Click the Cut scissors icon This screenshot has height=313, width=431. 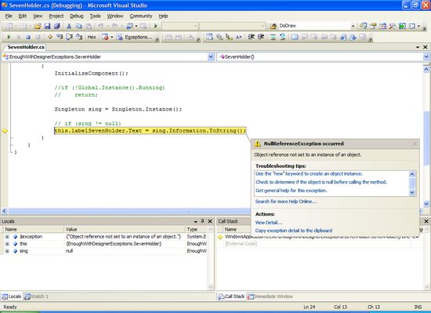[x=69, y=26]
